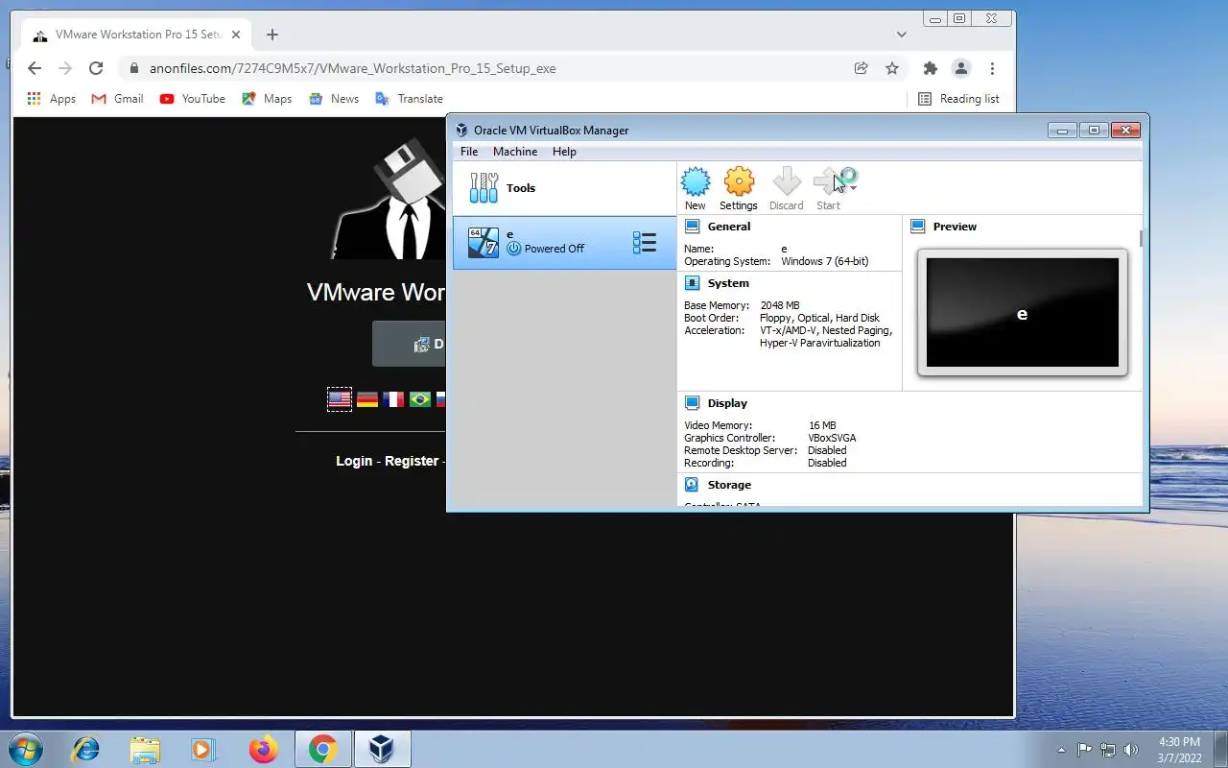Open Gmail bookmark
Viewport: 1228px width, 768px height.
117,99
